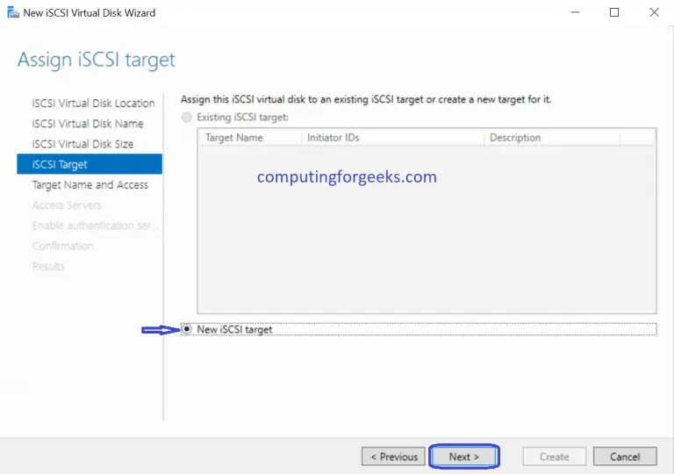
Task: Select the highlighted iSCSI Target step
Action: click(60, 164)
